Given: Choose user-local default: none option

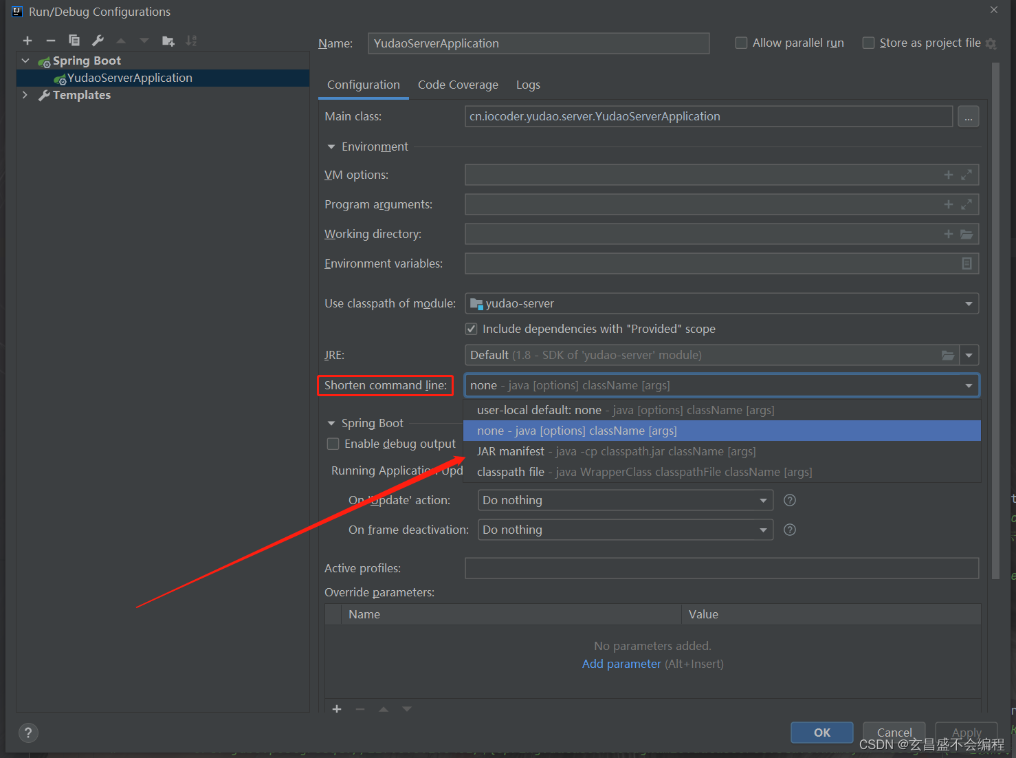Looking at the screenshot, I should click(722, 410).
